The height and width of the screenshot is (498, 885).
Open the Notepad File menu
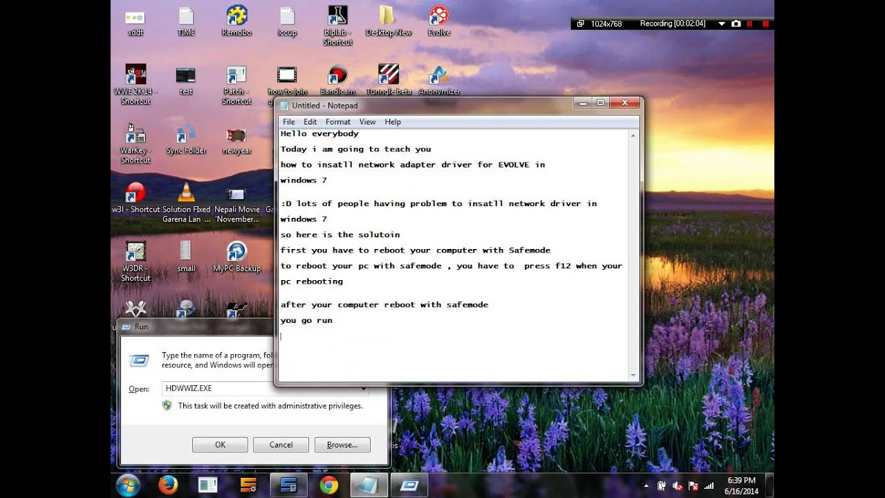click(x=288, y=122)
